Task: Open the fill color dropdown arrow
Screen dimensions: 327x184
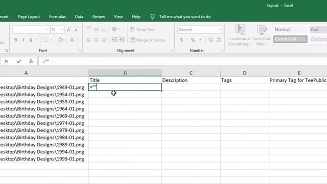Action: point(66,40)
